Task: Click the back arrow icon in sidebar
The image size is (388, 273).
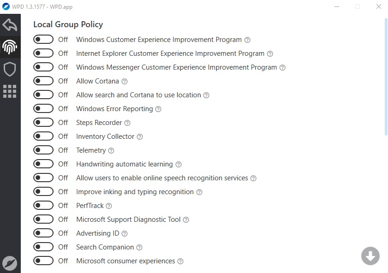Action: click(x=10, y=25)
